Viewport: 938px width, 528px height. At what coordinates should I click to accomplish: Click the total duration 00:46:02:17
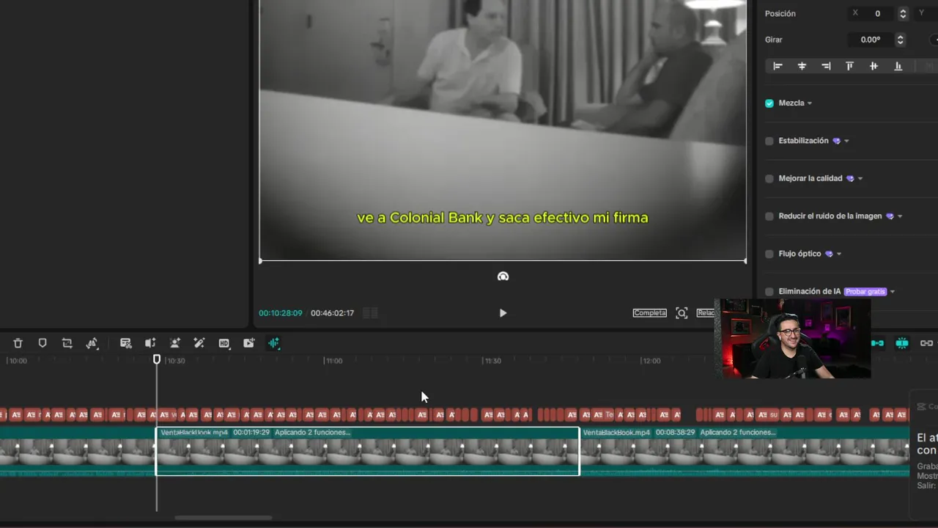coord(332,313)
